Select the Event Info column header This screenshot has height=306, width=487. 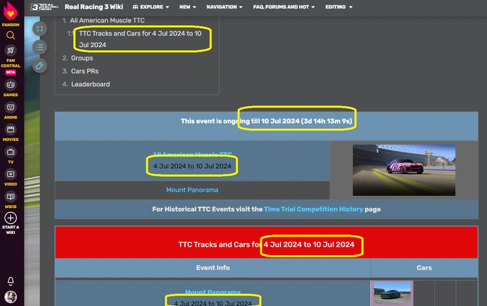pos(213,268)
